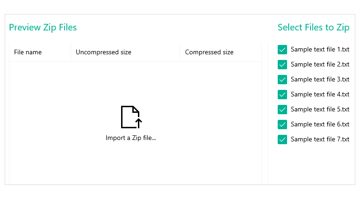Uncheck Sample text file 2.txt checkbox
The height and width of the screenshot is (213, 360).
click(282, 65)
